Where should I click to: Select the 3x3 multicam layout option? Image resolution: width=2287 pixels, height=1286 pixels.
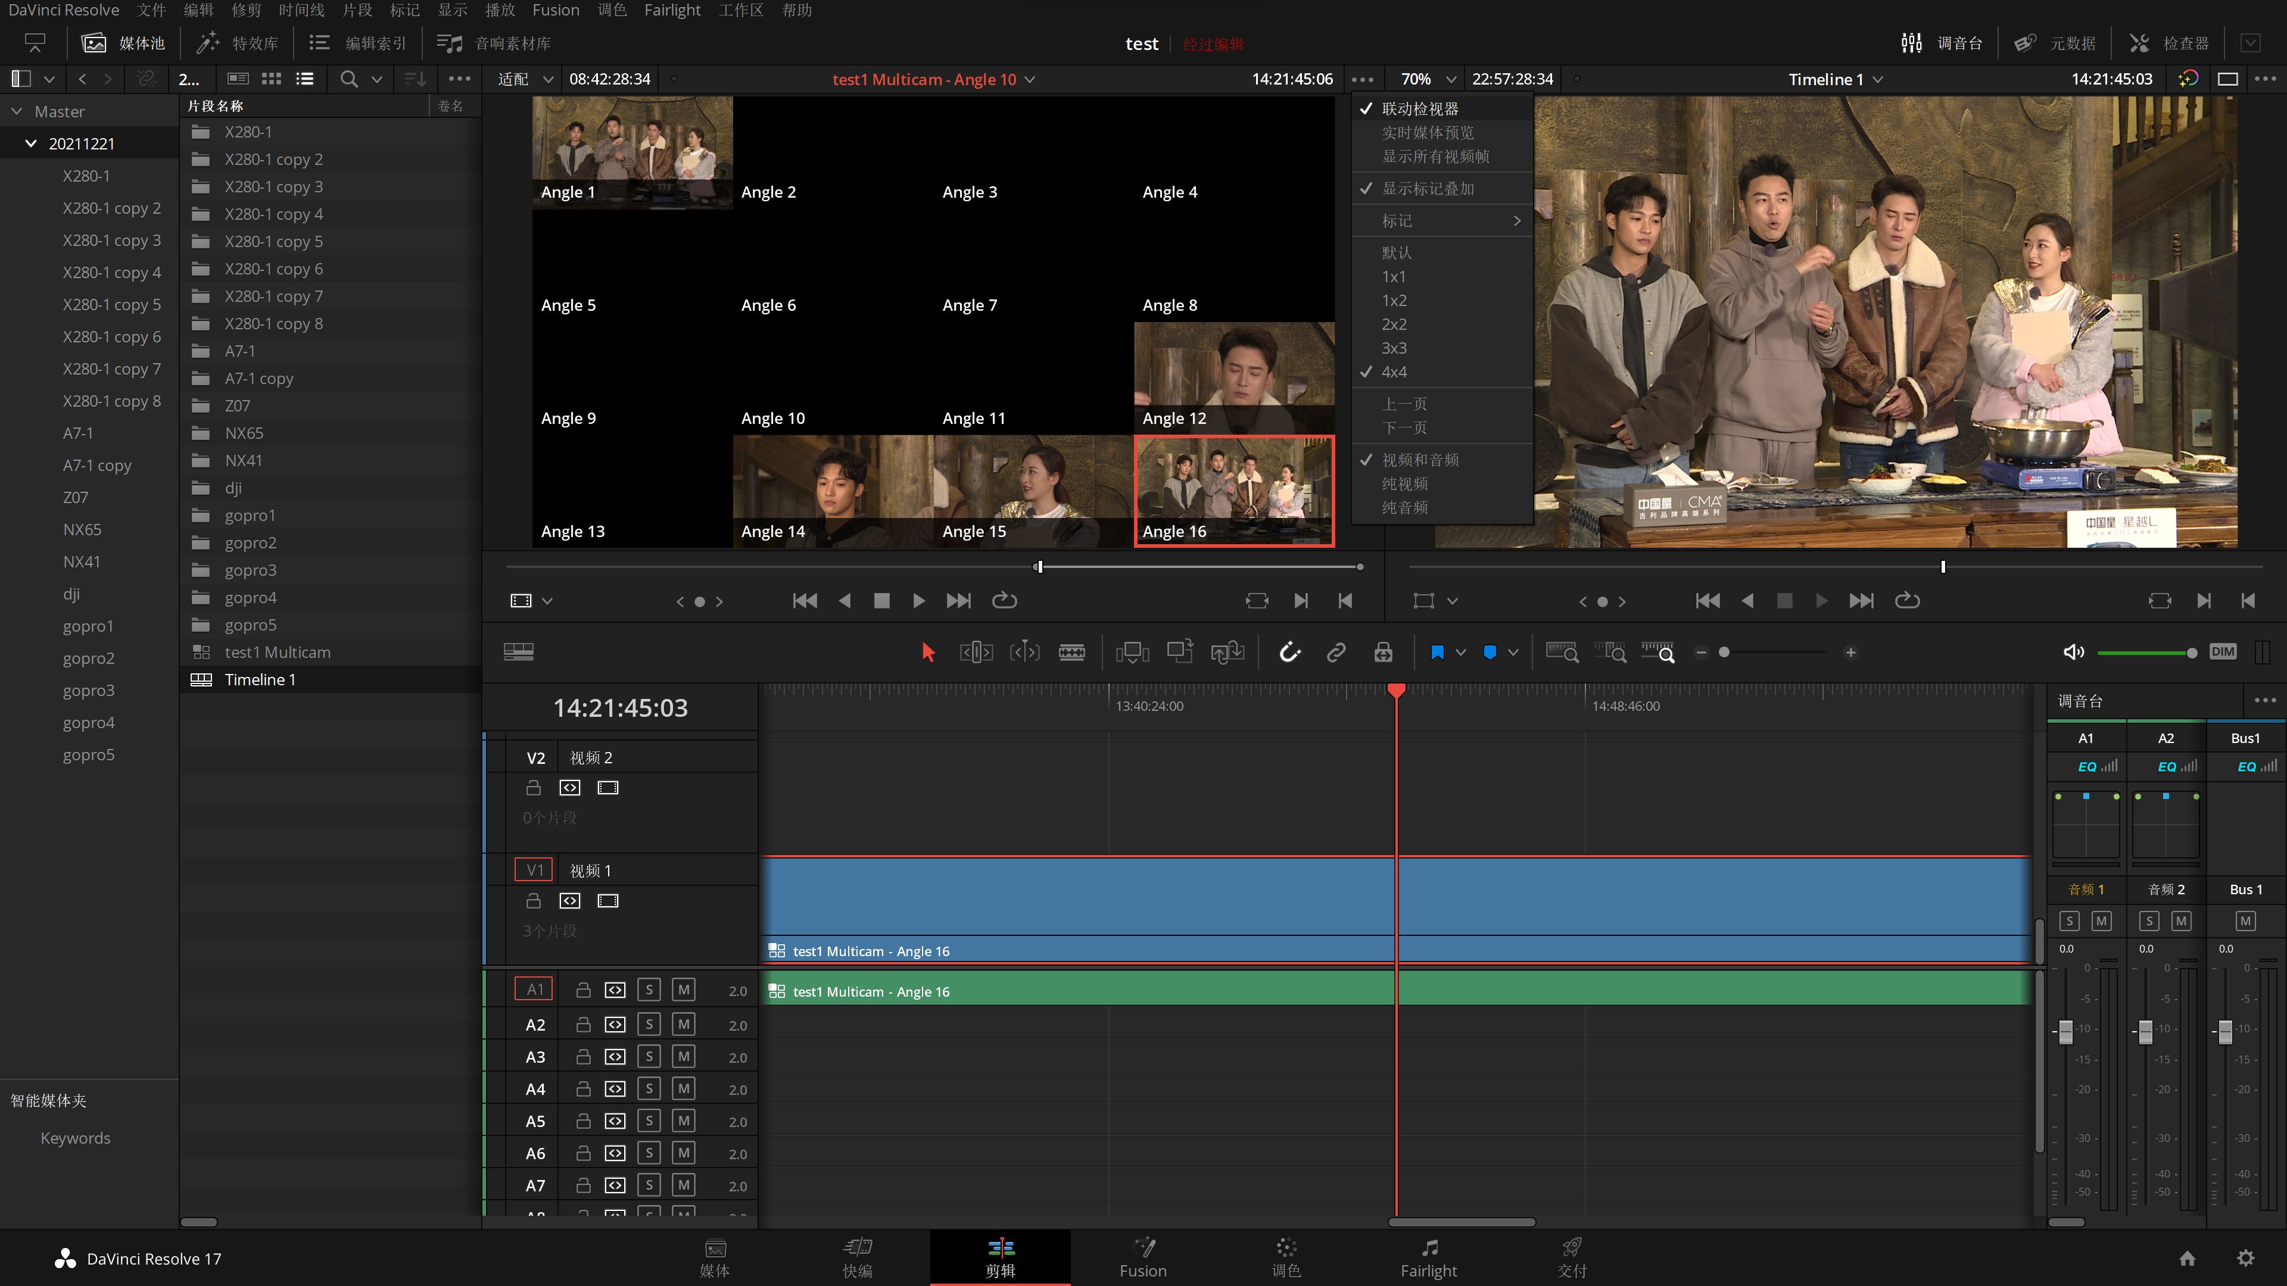(x=1442, y=348)
